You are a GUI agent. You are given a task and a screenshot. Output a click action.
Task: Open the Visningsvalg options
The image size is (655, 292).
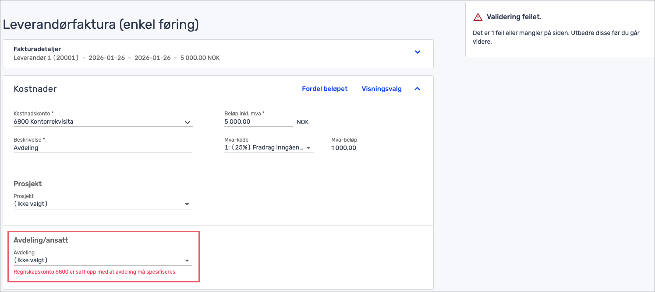pyautogui.click(x=381, y=89)
